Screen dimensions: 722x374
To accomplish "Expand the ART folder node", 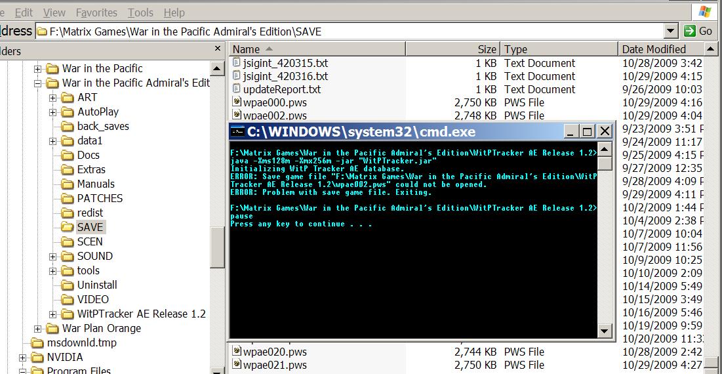I will click(52, 98).
